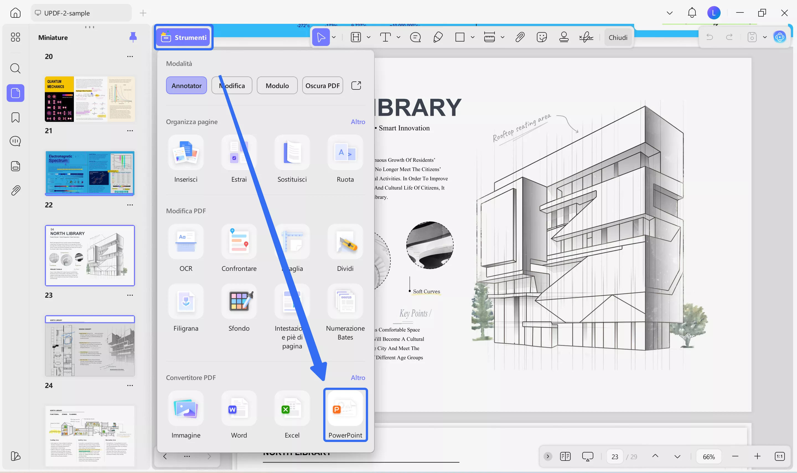Click the Chiudi button to close annotation toolbar
The image size is (797, 473).
(x=618, y=37)
